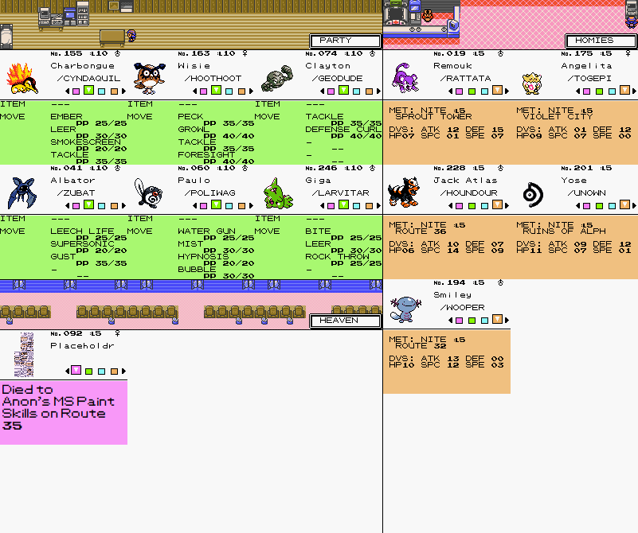
Task: Switch Charbongue's card to the cyan page
Action: coord(102,91)
